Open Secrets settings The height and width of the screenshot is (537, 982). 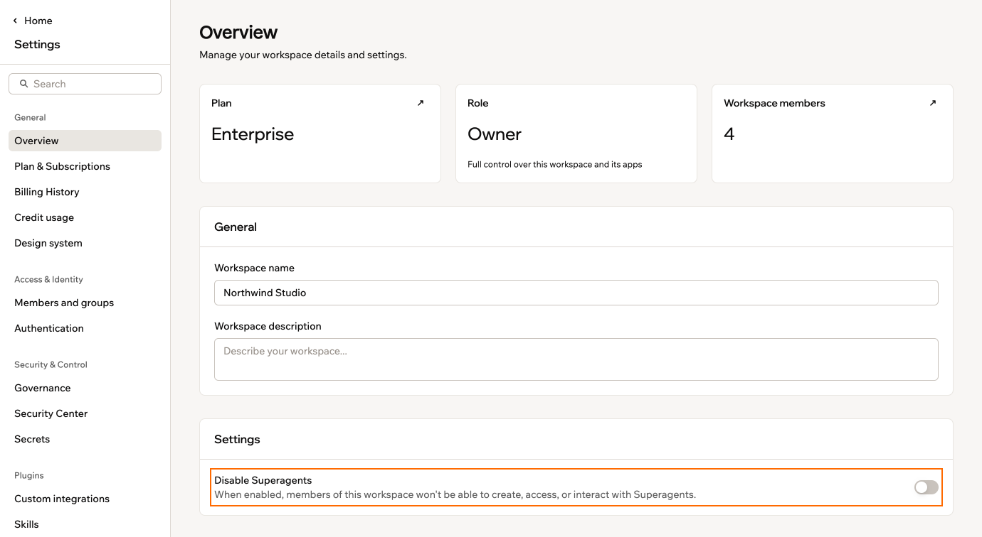85,439
